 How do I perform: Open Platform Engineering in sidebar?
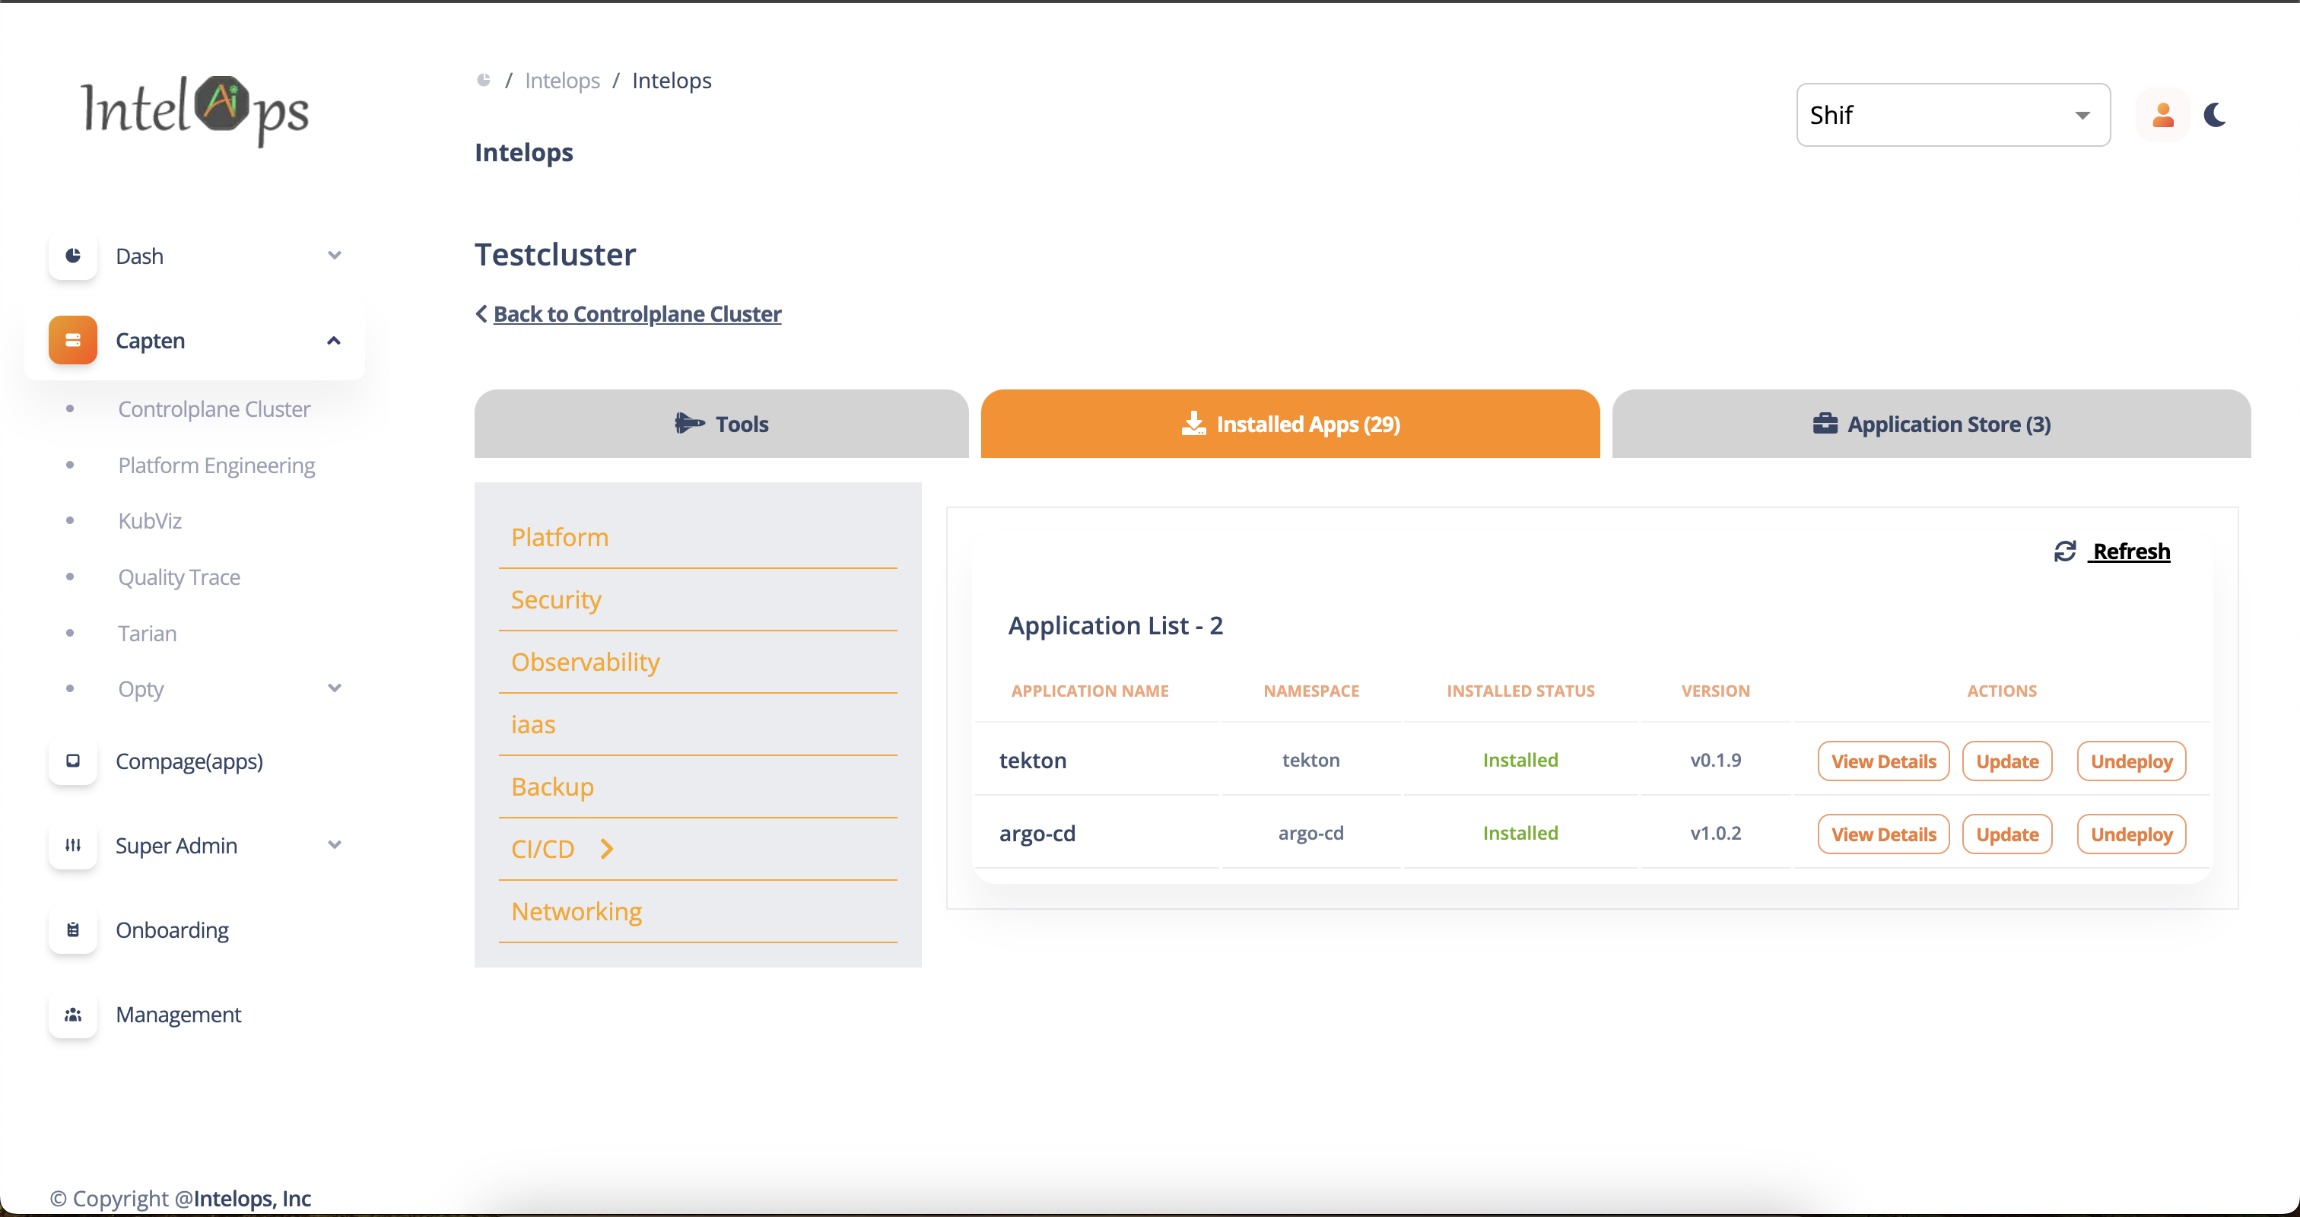216,464
